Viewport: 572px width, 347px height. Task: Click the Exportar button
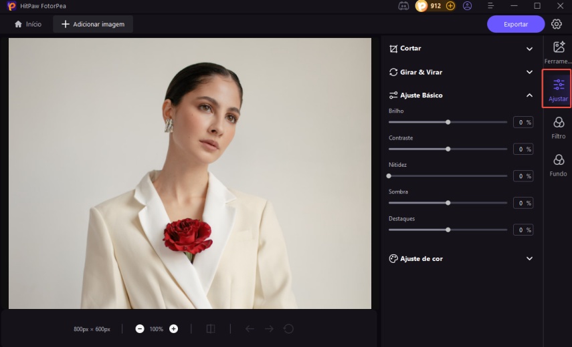pyautogui.click(x=516, y=24)
